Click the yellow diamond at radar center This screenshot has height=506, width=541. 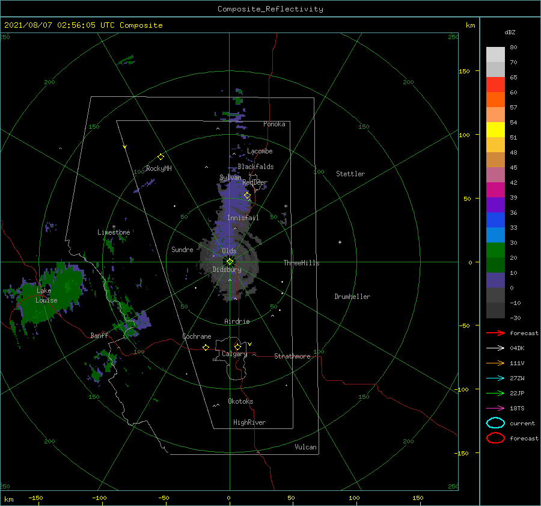pyautogui.click(x=230, y=262)
